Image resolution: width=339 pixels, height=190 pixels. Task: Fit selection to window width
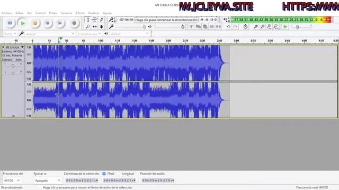(x=269, y=27)
